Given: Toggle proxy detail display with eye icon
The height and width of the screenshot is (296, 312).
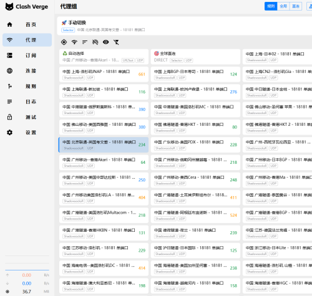Looking at the screenshot, I should point(105,42).
